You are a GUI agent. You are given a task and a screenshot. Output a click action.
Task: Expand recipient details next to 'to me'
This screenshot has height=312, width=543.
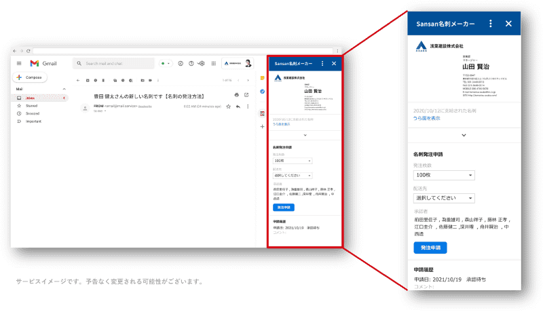105,111
